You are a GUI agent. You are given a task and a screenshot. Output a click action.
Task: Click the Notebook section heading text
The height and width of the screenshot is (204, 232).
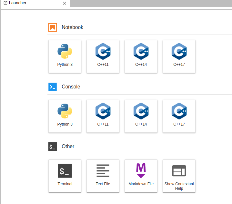tap(73, 27)
